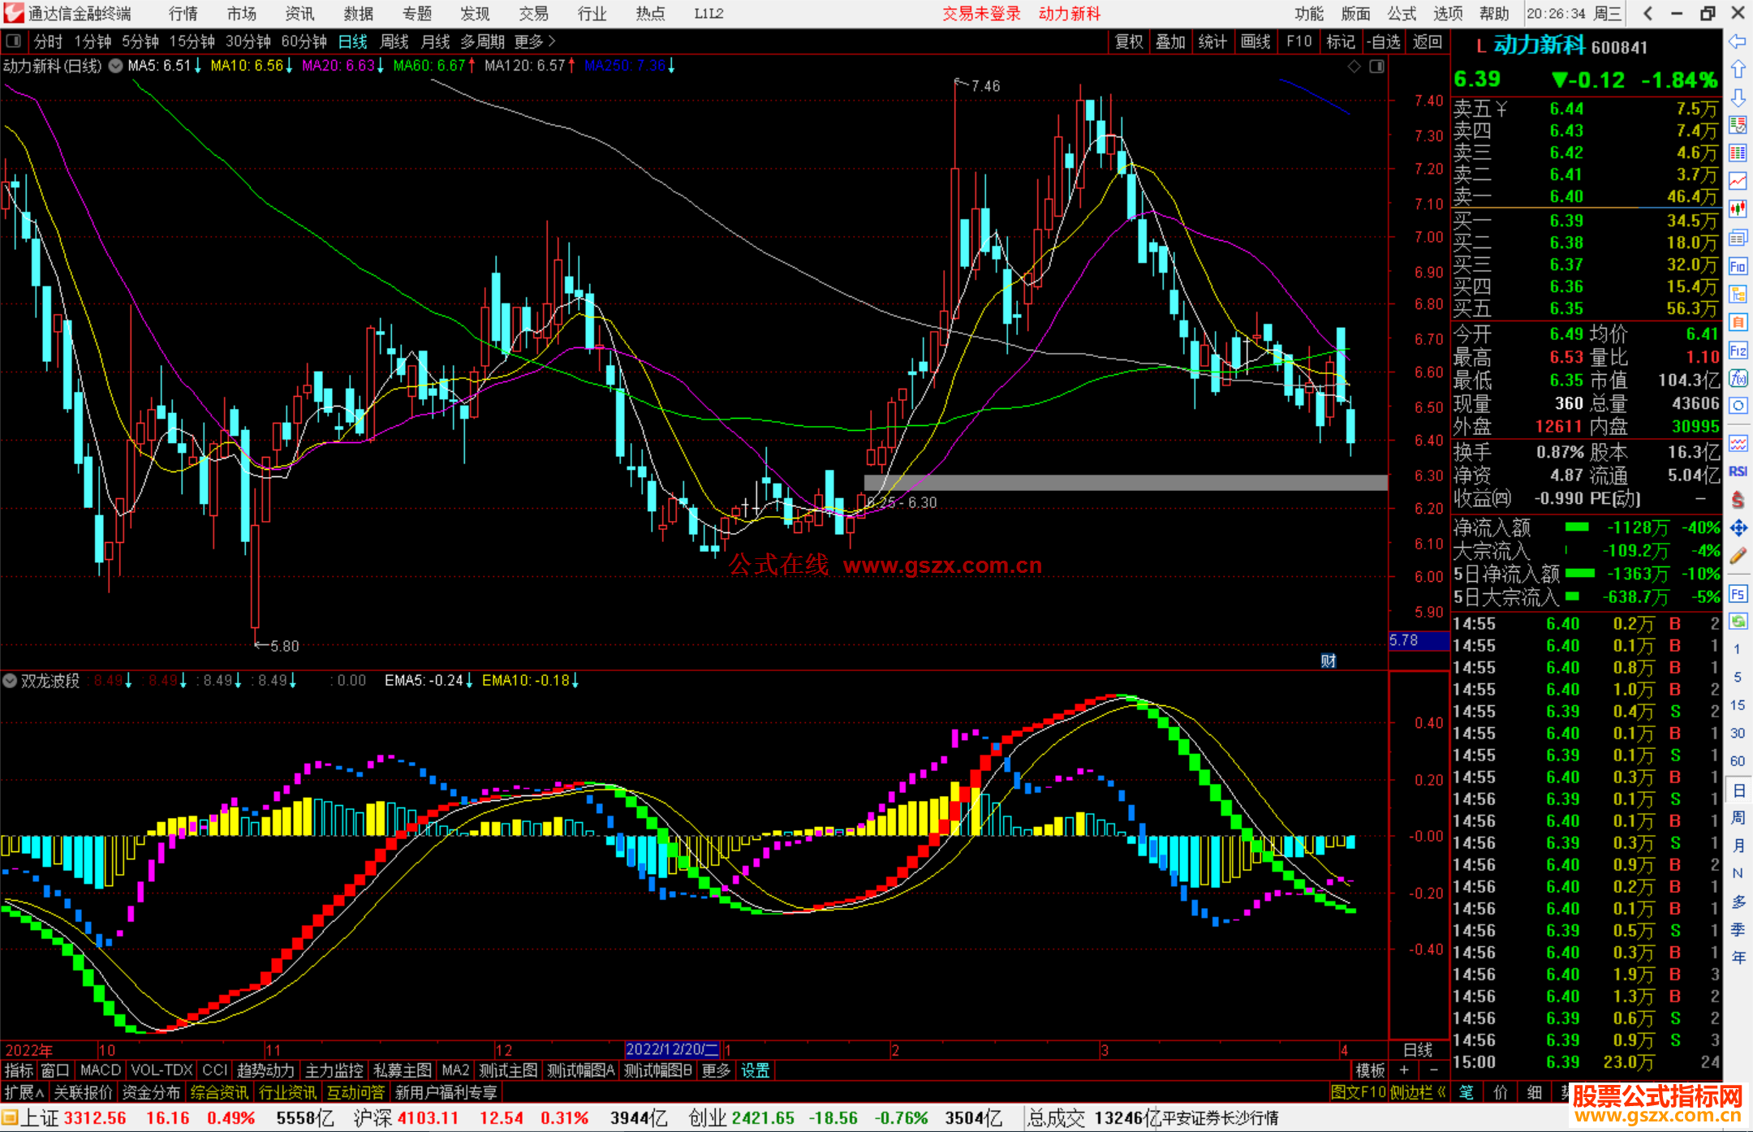Open the F10 company info sidebar icon
The image size is (1753, 1132).
click(x=1738, y=266)
